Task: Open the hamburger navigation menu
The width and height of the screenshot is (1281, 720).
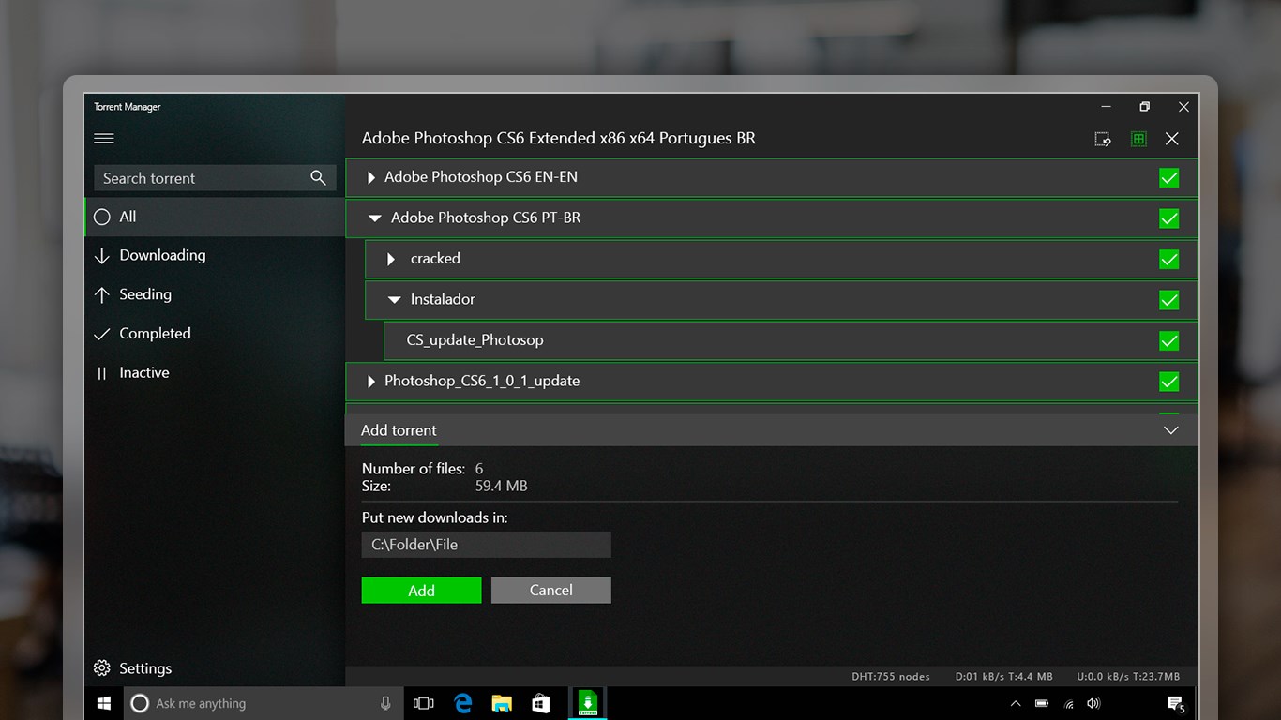Action: [104, 138]
